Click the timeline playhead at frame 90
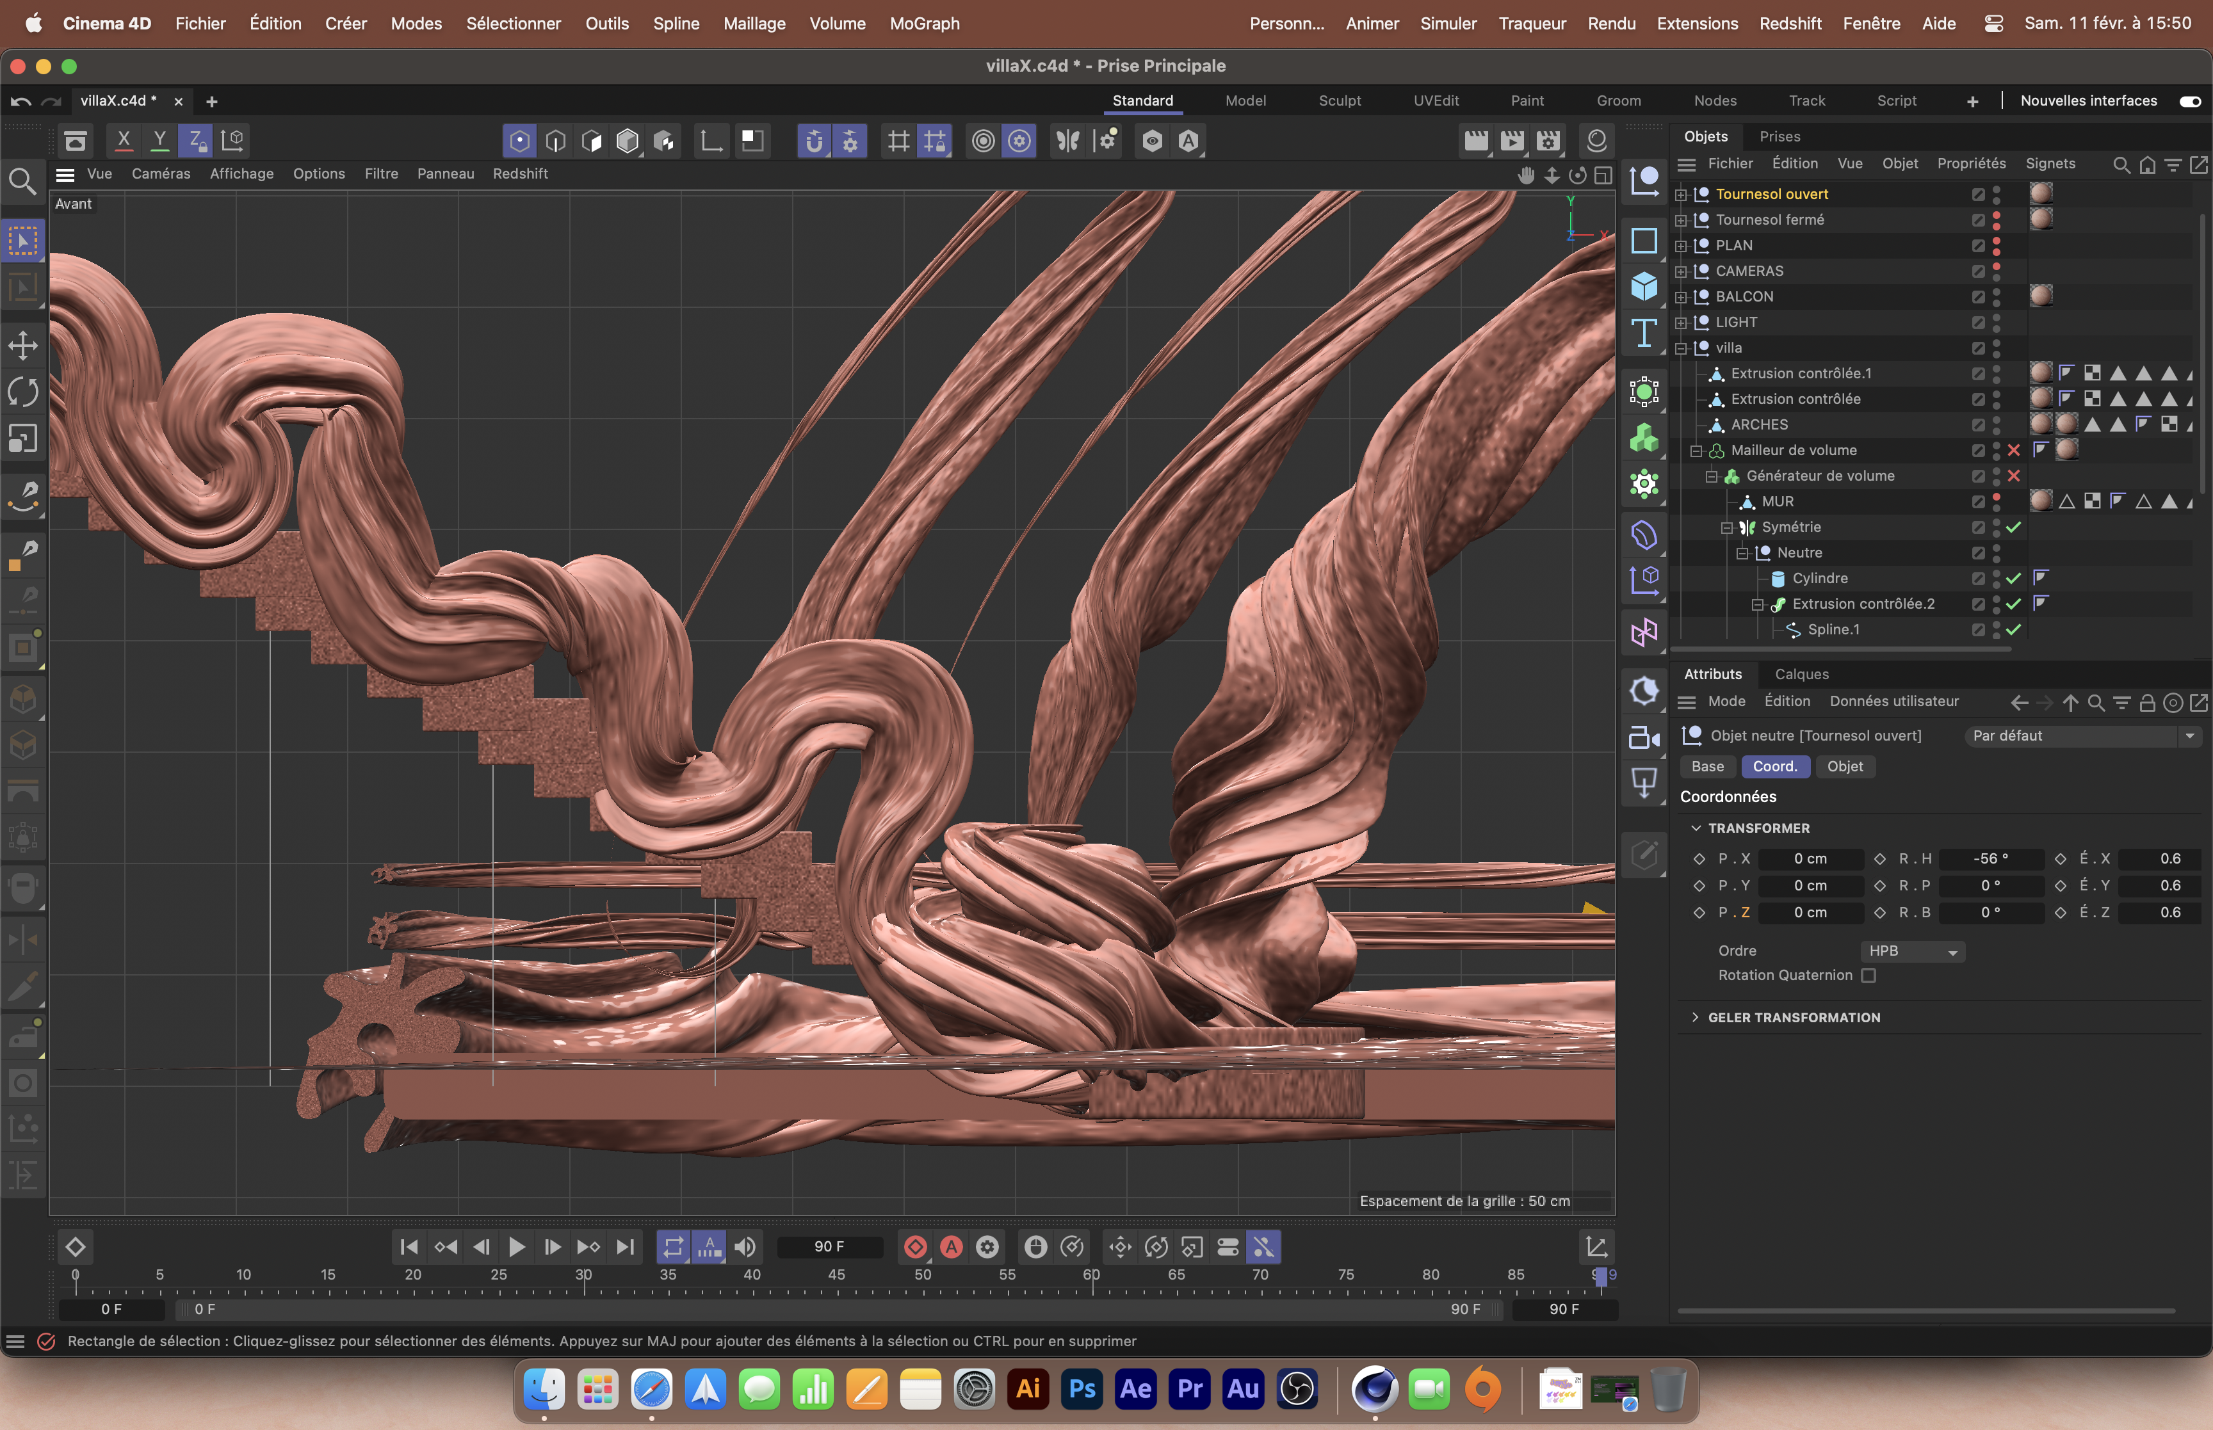 coord(1600,1277)
